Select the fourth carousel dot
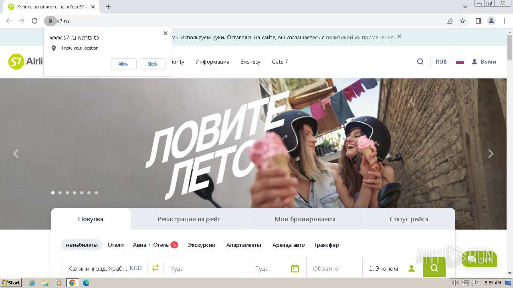This screenshot has width=513, height=288. (x=75, y=193)
